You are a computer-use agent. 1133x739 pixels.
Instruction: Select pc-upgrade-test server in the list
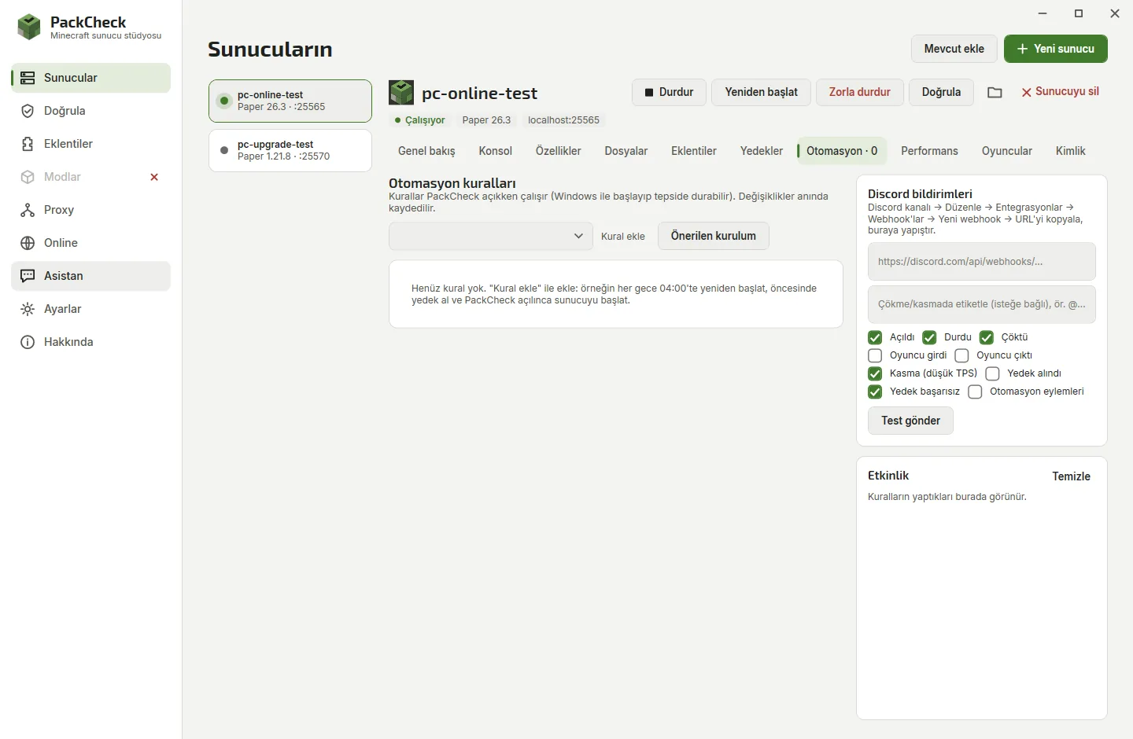290,150
